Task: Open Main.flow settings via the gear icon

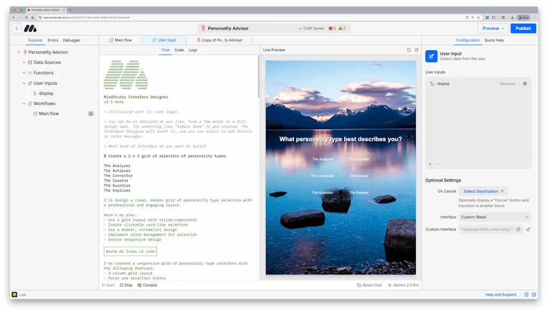Action: click(90, 113)
